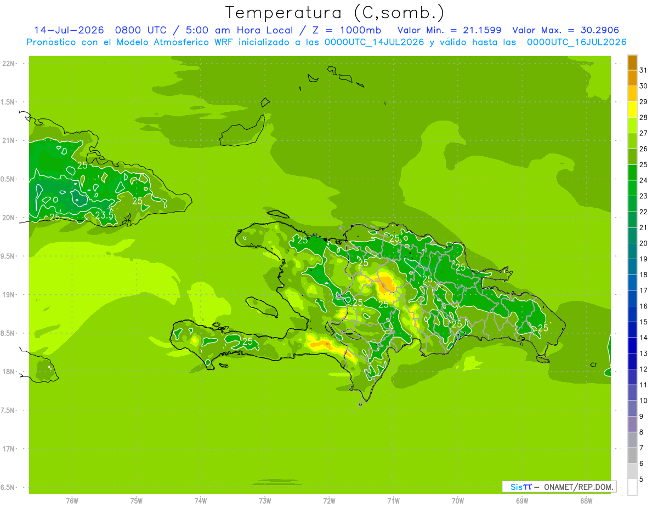This screenshot has height=508, width=658.
Task: Click the dark orange swatch above legend 31
Action: click(x=632, y=62)
